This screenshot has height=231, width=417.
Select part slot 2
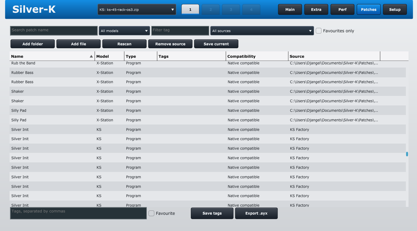tap(211, 10)
